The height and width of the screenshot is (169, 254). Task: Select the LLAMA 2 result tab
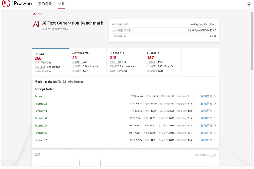pyautogui.click(x=163, y=62)
